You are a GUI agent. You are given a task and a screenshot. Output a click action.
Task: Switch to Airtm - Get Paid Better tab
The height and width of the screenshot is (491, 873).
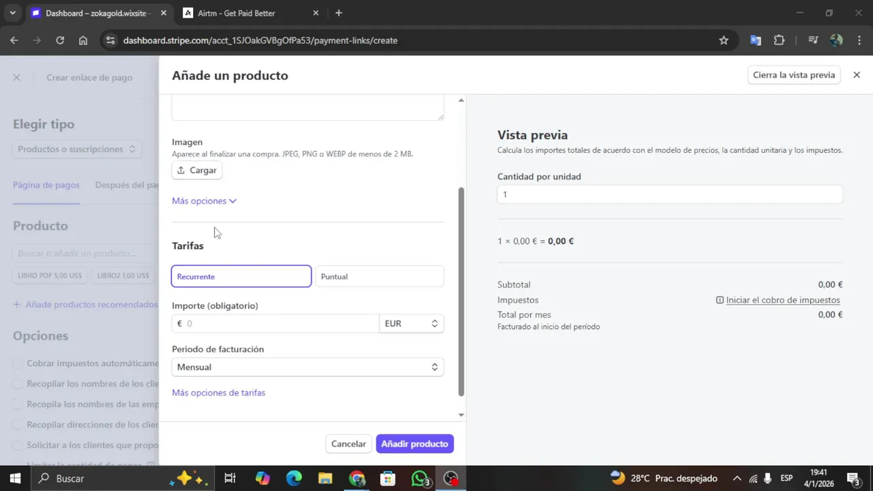click(x=252, y=13)
